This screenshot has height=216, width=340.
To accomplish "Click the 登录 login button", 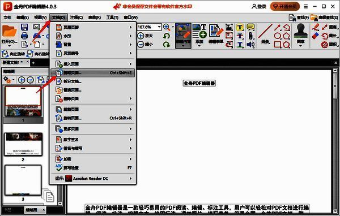I will pyautogui.click(x=259, y=6).
